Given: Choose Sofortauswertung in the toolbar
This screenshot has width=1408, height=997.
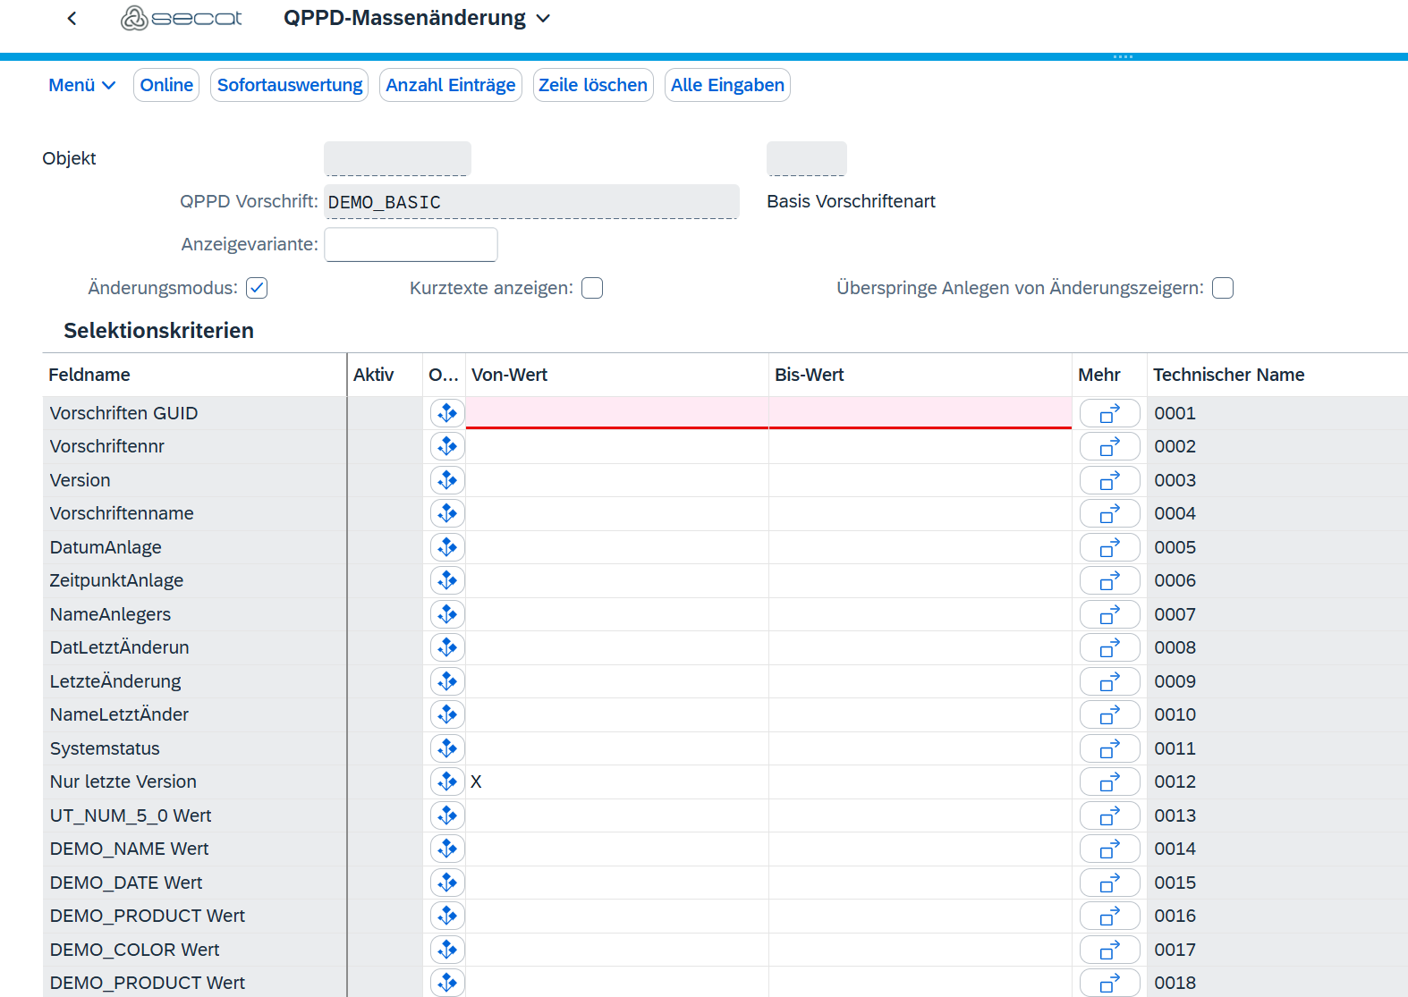Looking at the screenshot, I should 290,85.
